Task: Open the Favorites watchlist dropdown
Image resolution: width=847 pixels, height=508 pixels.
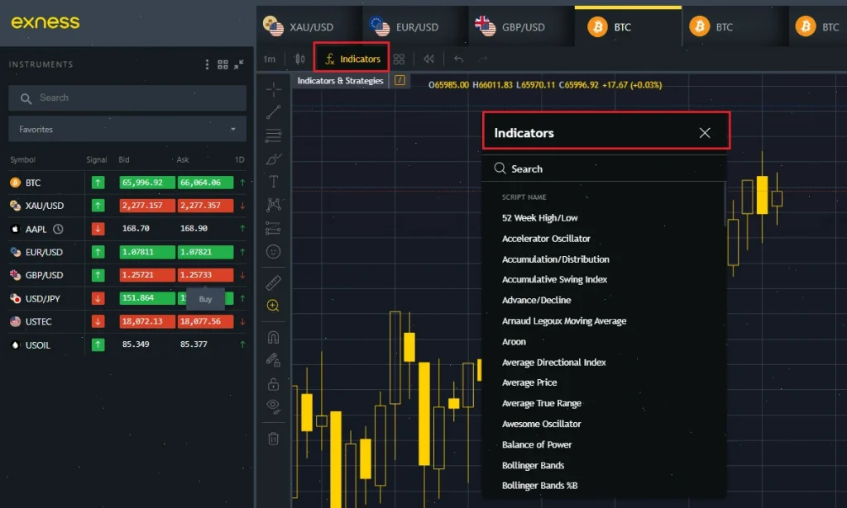Action: (127, 129)
